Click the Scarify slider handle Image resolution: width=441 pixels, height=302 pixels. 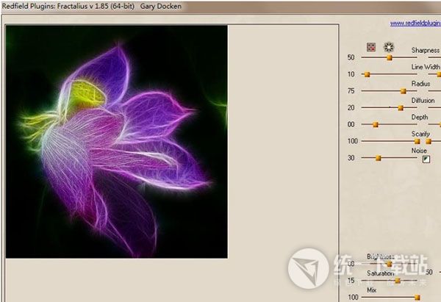(417, 141)
